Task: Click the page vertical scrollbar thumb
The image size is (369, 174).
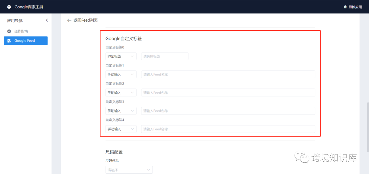Action: (x=368, y=127)
